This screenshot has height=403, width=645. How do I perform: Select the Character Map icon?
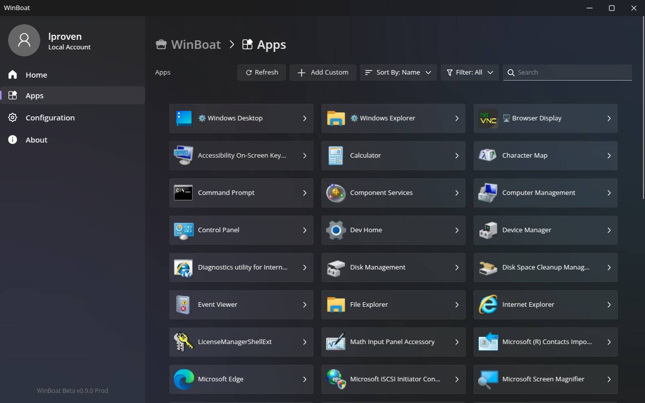point(488,156)
